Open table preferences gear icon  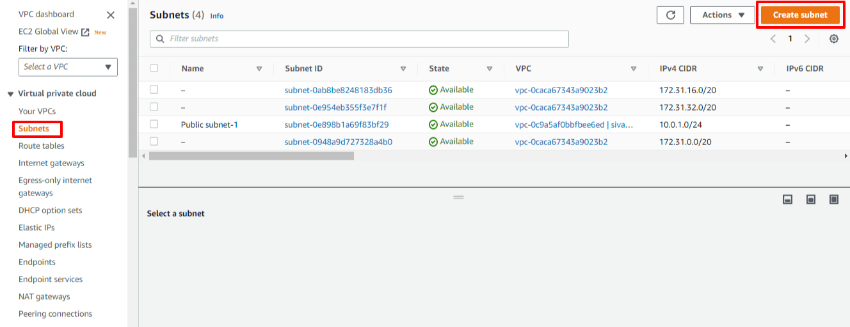point(833,39)
